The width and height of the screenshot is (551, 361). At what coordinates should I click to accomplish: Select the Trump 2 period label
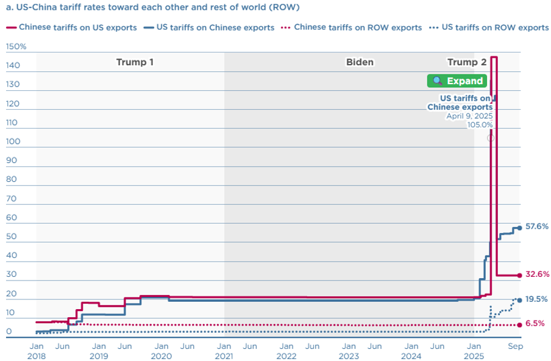pos(467,62)
